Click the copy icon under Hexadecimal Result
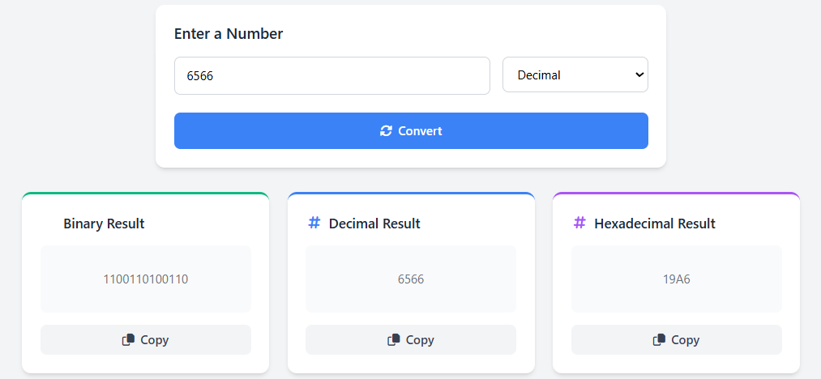This screenshot has width=821, height=379. (659, 340)
